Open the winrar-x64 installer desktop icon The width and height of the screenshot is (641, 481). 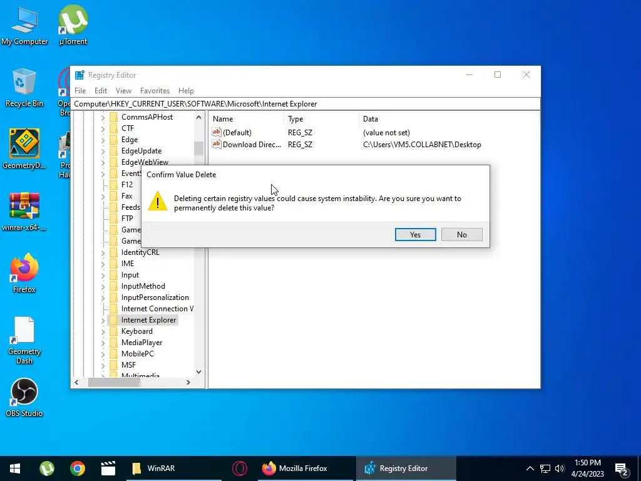click(24, 212)
